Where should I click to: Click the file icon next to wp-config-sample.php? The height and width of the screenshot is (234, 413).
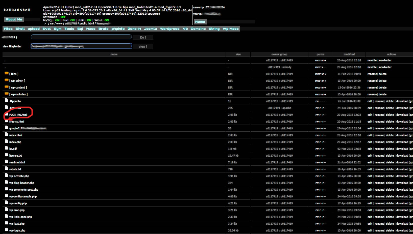click(x=7, y=196)
